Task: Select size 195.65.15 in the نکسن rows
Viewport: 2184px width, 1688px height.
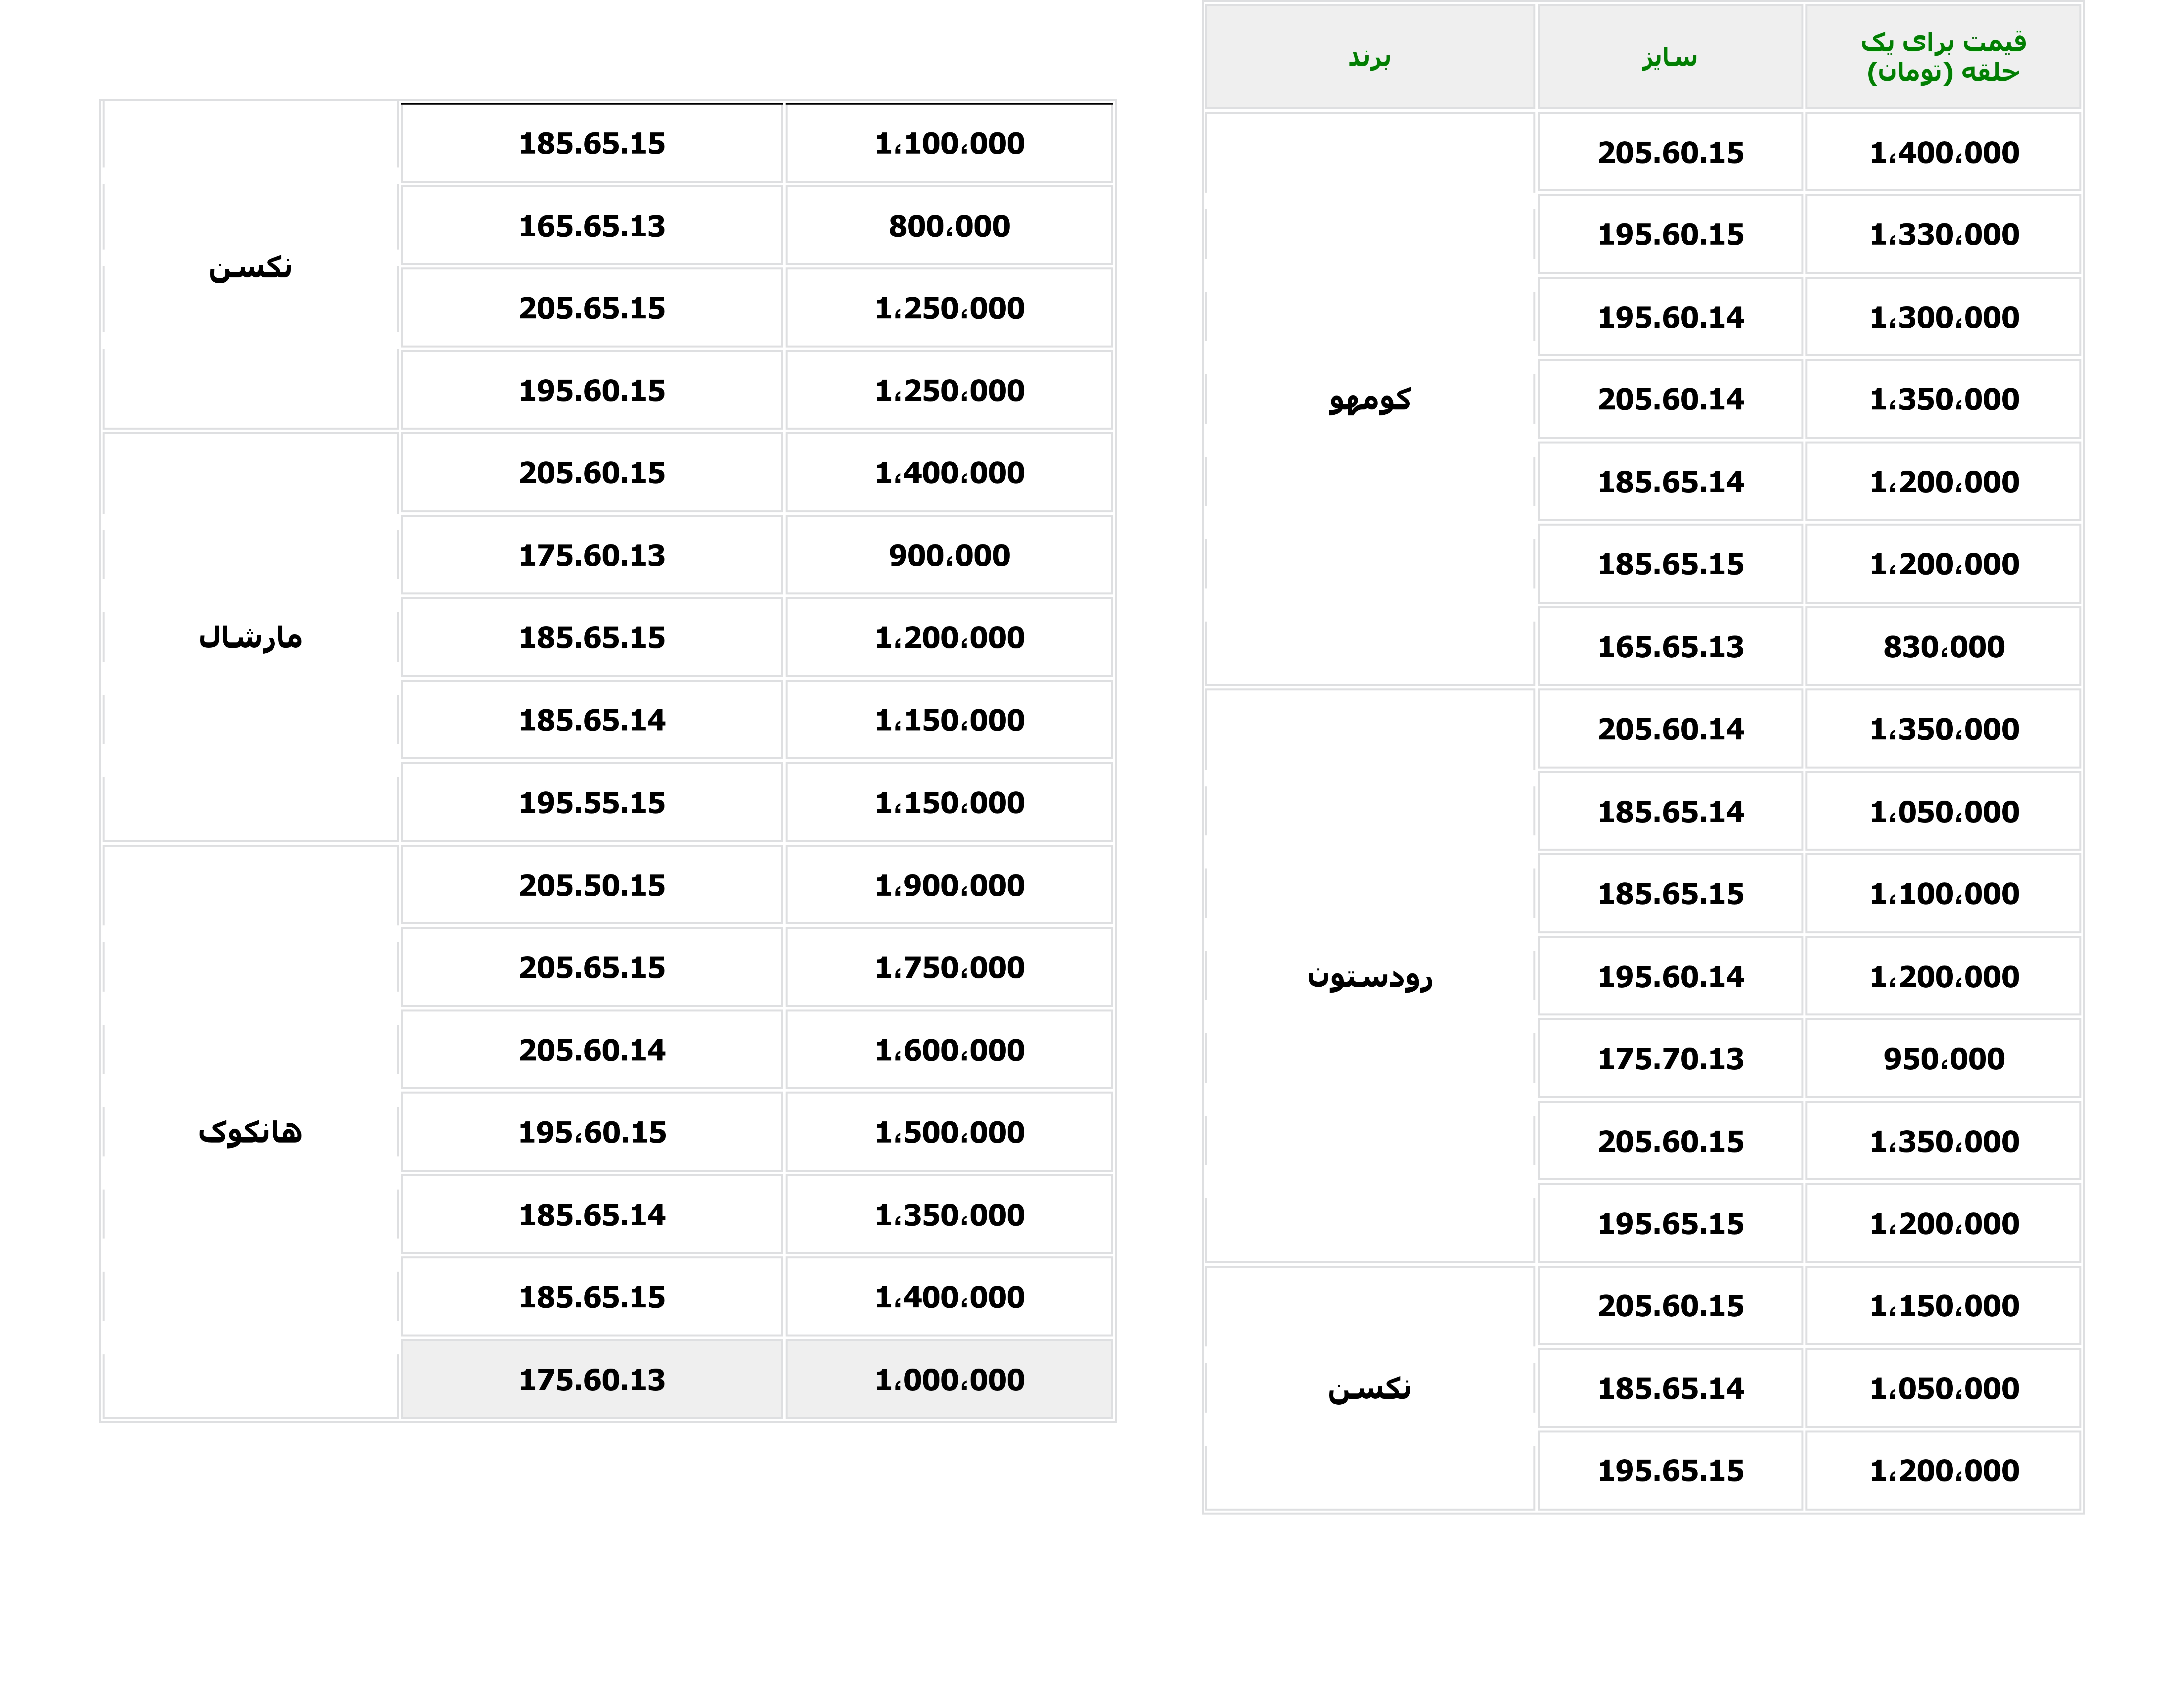Action: click(1670, 1470)
